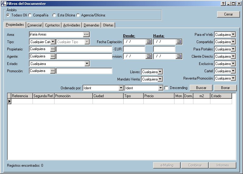Select Esta Oficina radio button
Image resolution: width=243 pixels, height=174 pixels.
tap(54, 15)
